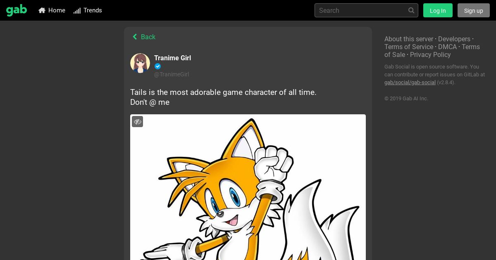This screenshot has width=496, height=260.
Task: Select the Home menu item
Action: (52, 10)
